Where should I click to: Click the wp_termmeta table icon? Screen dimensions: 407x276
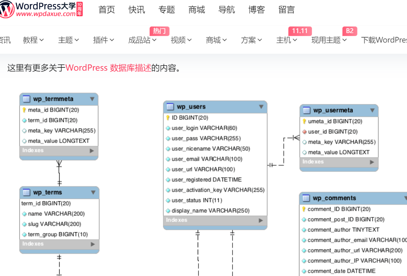coord(26,99)
